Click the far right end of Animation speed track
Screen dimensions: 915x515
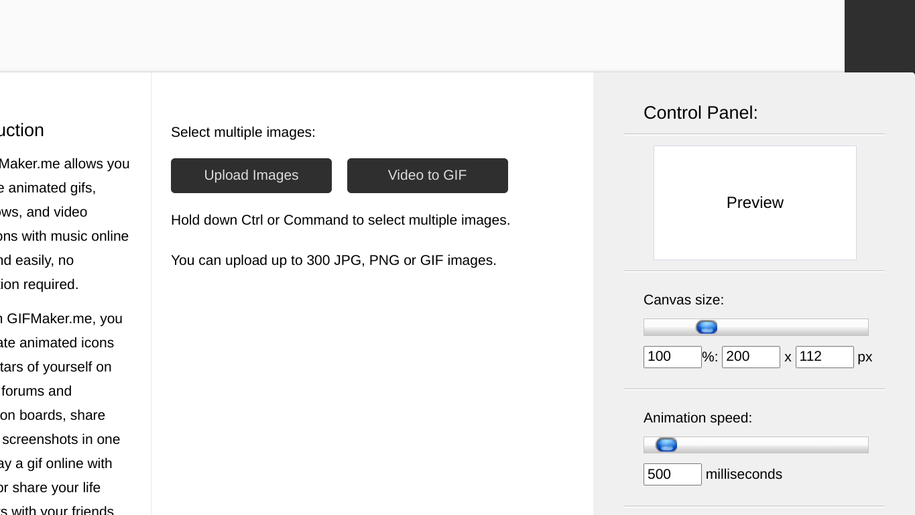[x=863, y=445]
